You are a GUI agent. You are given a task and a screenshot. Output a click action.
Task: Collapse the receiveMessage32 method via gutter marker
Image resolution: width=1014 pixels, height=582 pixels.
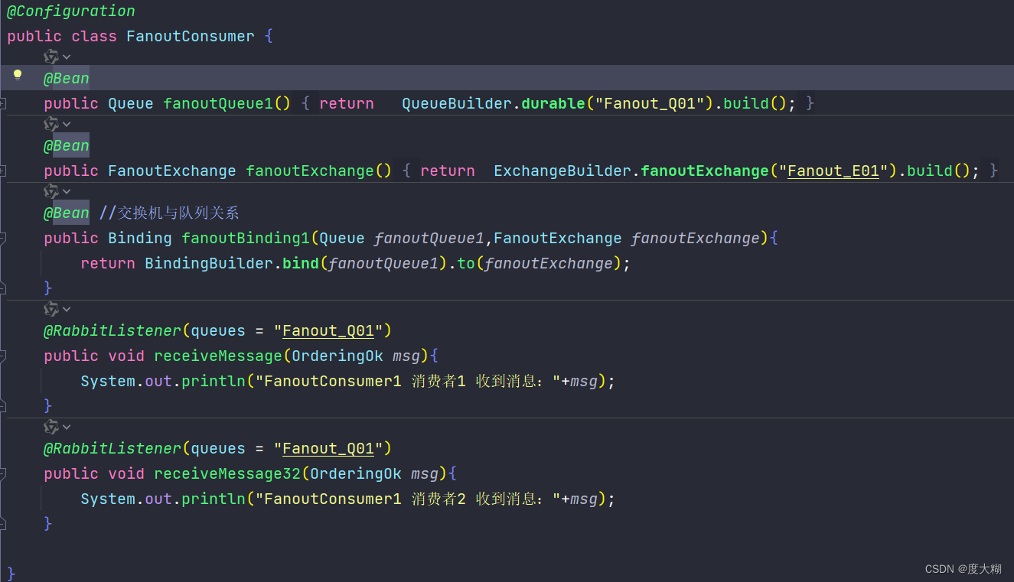[3, 474]
